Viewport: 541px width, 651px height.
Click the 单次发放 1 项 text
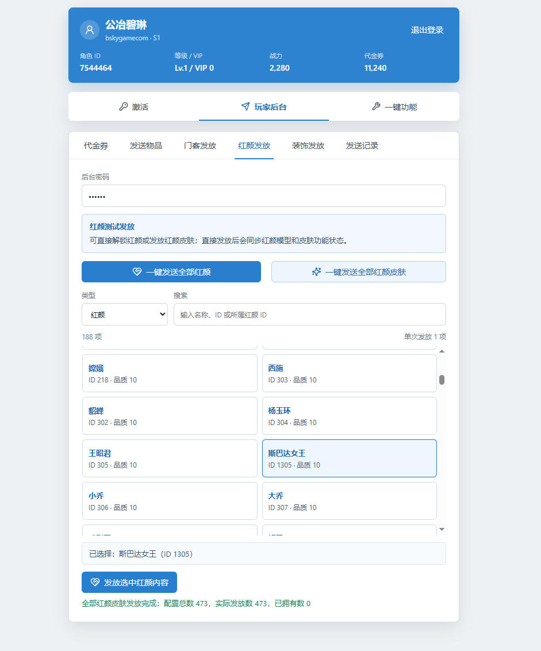tap(425, 336)
